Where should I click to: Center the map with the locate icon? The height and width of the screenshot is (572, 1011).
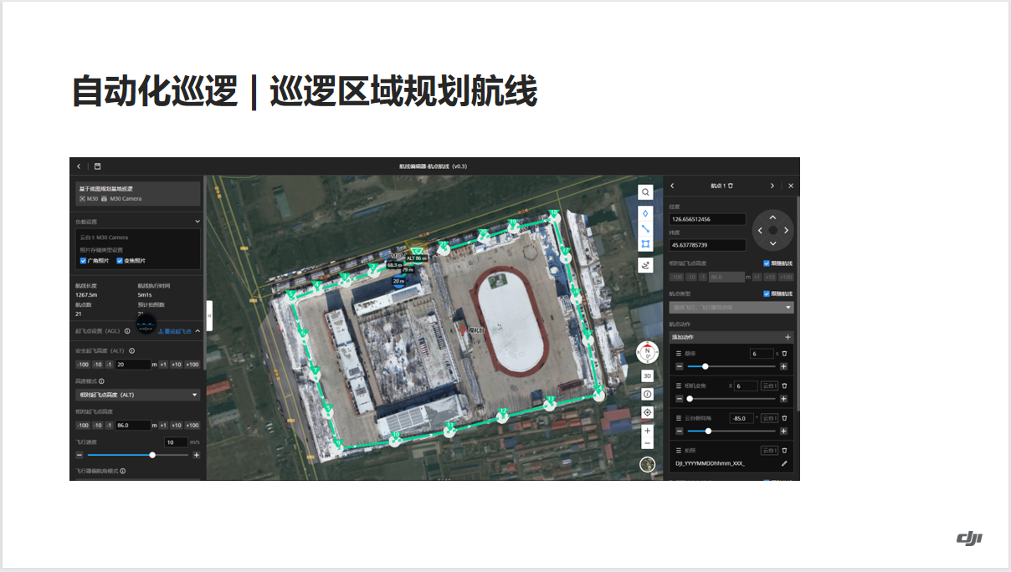pyautogui.click(x=647, y=412)
